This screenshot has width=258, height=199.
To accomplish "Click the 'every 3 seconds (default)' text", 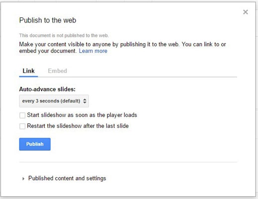I will coord(51,101).
